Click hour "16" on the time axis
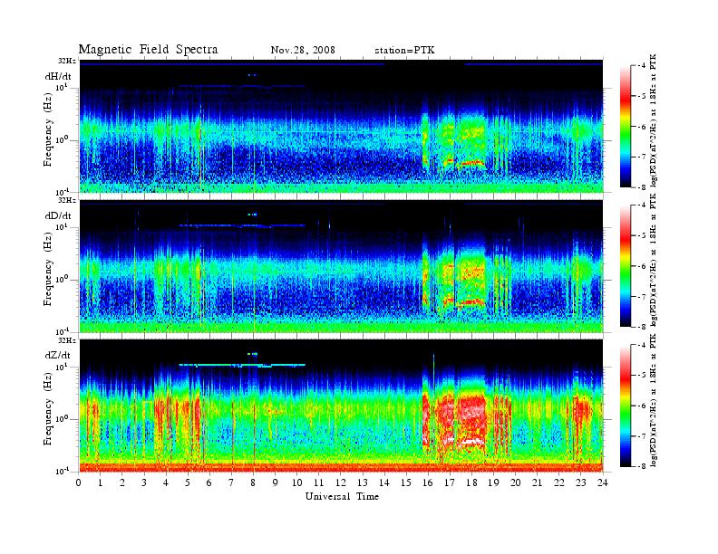The image size is (718, 554). (x=428, y=482)
